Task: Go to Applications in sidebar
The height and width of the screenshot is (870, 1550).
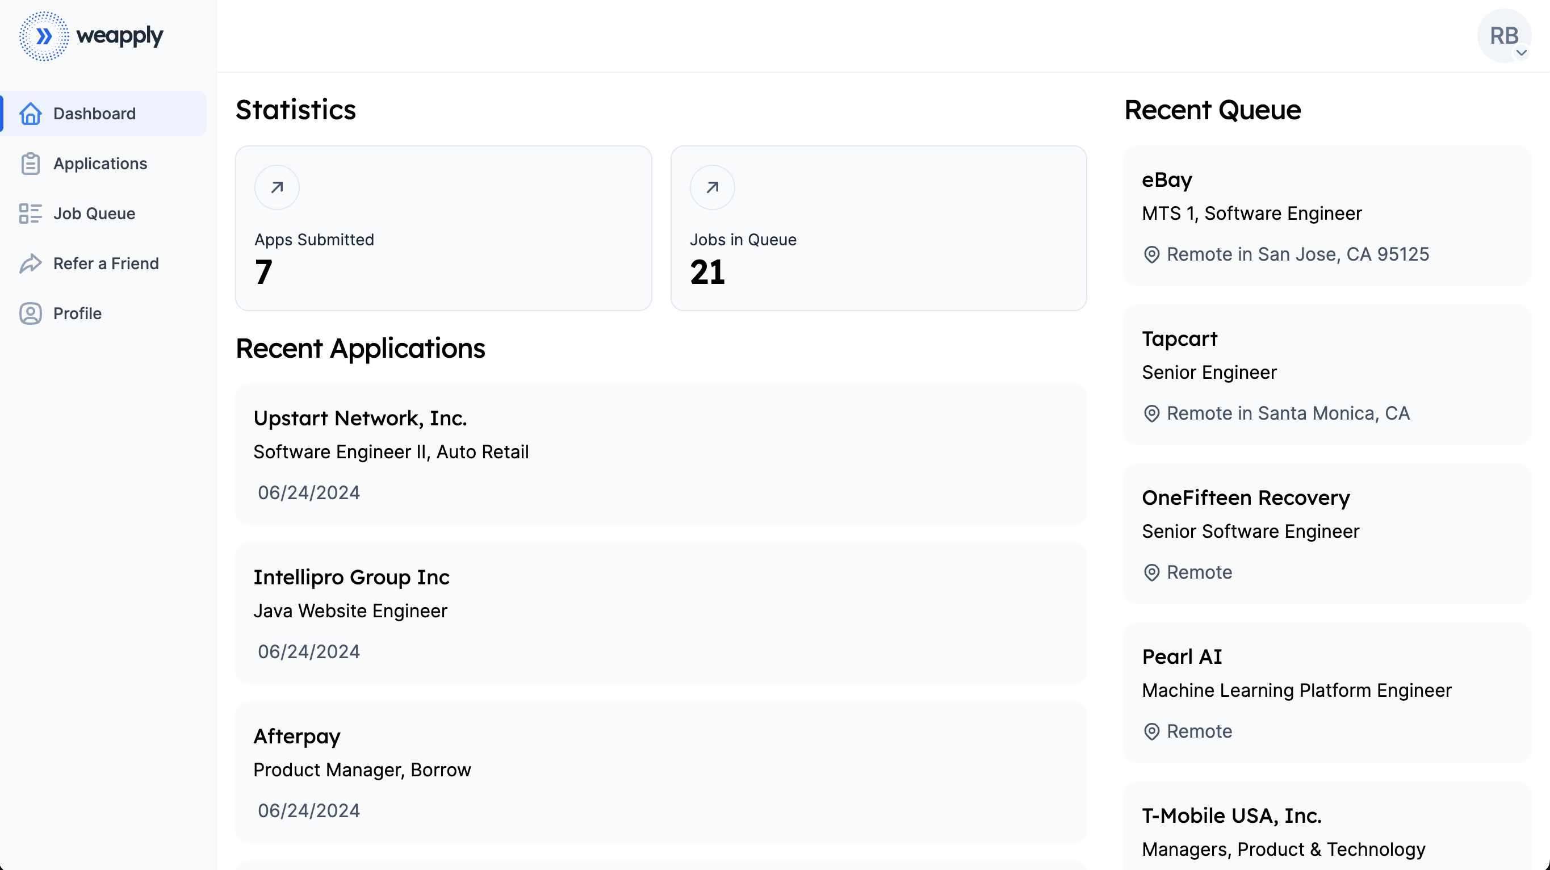Action: (x=100, y=164)
